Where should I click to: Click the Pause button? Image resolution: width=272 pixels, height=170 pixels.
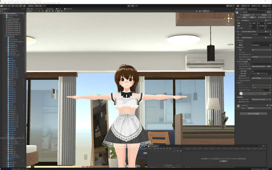133,6
